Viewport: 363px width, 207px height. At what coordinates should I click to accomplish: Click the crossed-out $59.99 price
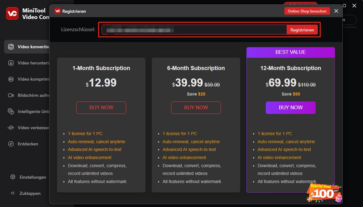point(212,85)
